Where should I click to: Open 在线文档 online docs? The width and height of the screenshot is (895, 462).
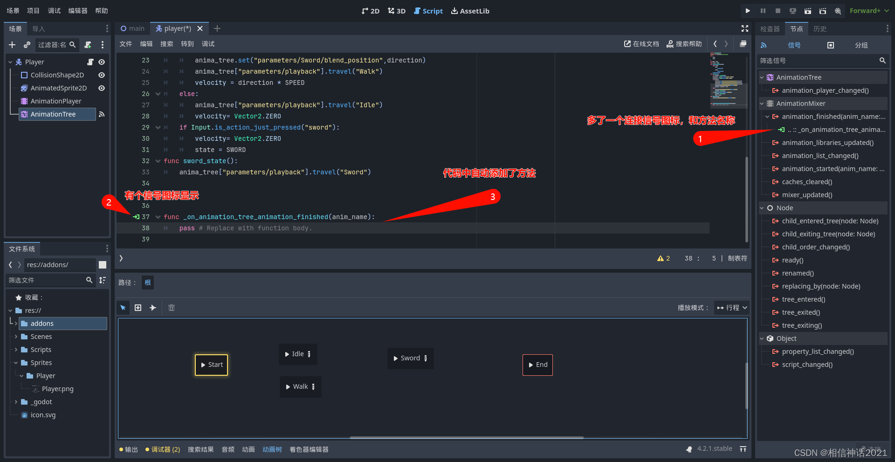[641, 44]
